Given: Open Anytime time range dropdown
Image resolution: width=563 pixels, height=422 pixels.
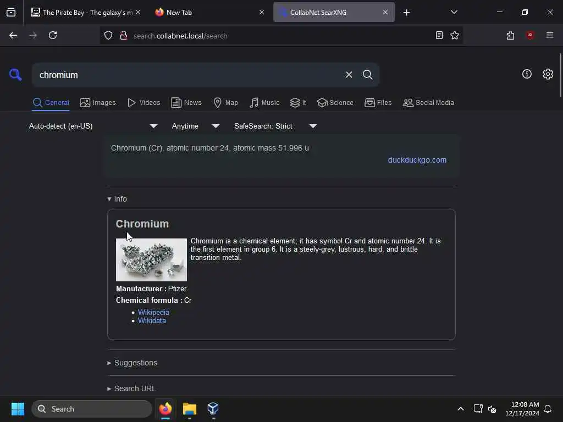Looking at the screenshot, I should [195, 126].
